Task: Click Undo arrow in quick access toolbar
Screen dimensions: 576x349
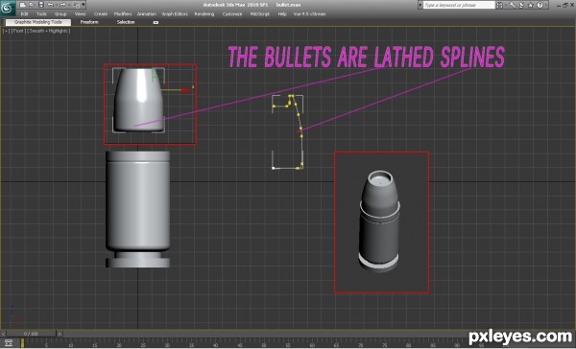Action: [x=51, y=5]
